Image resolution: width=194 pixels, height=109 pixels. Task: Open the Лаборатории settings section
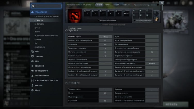pos(41,76)
